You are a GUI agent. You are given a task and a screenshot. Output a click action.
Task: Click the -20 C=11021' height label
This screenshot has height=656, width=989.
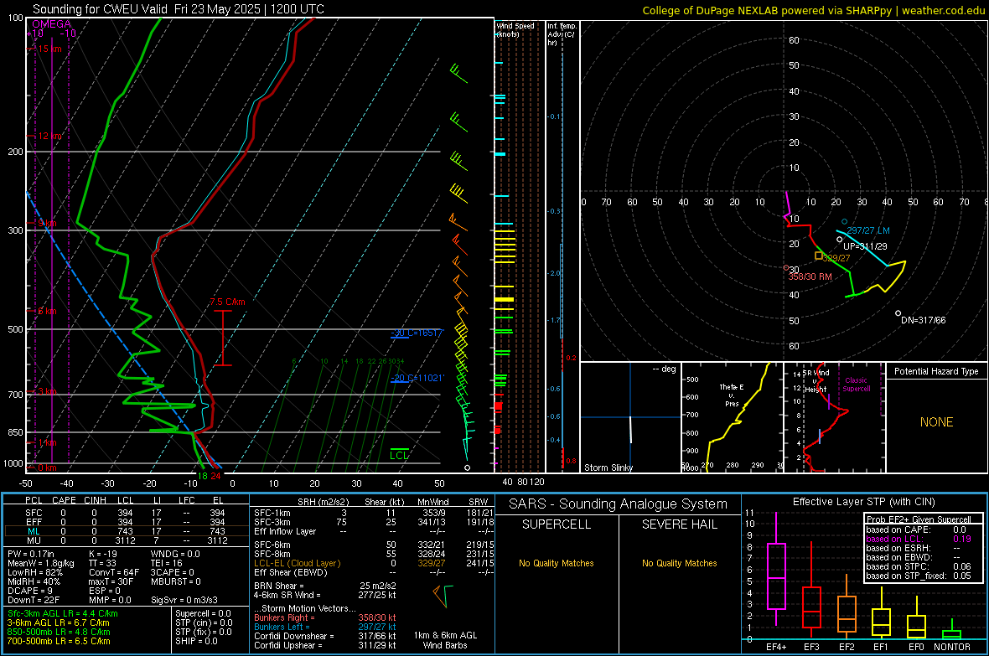[417, 378]
